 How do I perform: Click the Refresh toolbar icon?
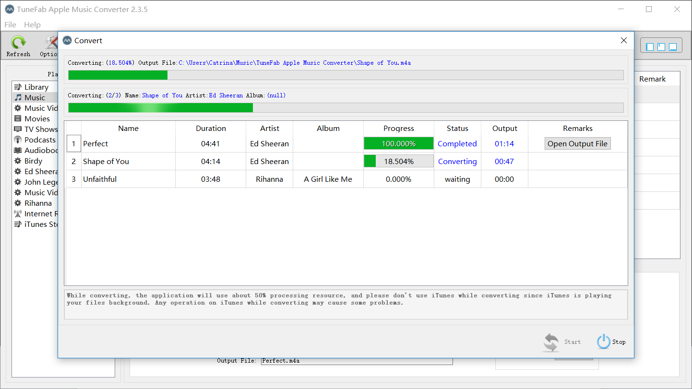18,43
